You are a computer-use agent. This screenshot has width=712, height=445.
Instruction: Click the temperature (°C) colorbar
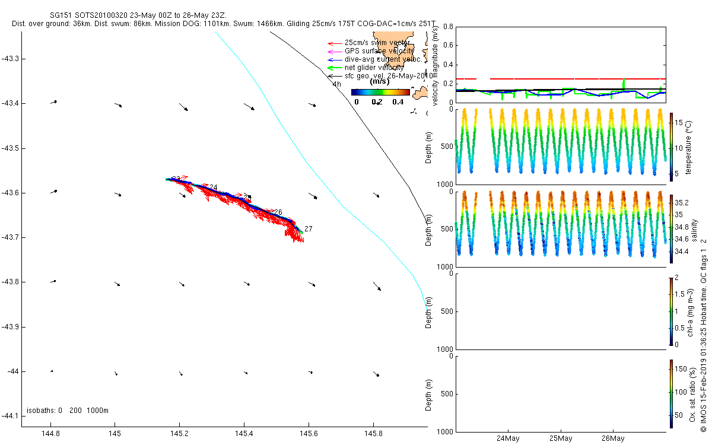[x=671, y=147]
